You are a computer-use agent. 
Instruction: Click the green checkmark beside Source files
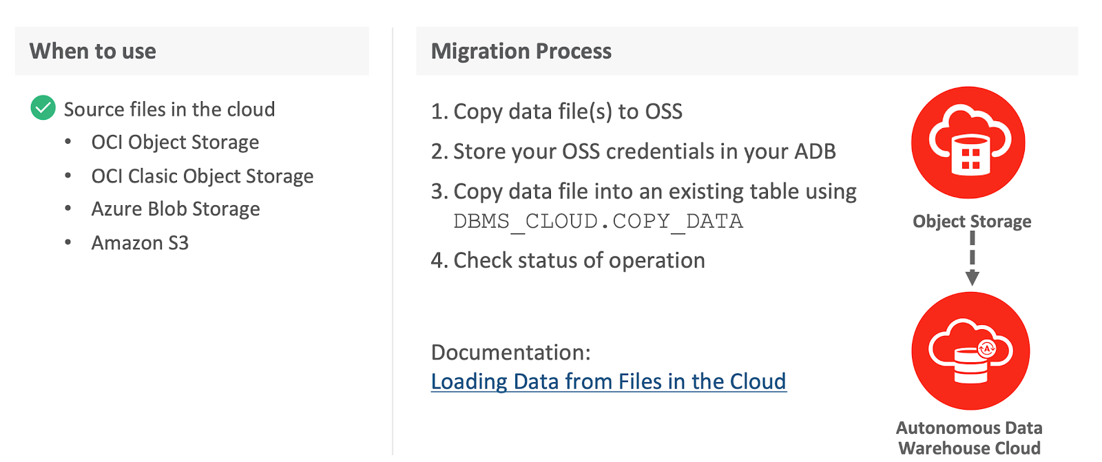(43, 107)
